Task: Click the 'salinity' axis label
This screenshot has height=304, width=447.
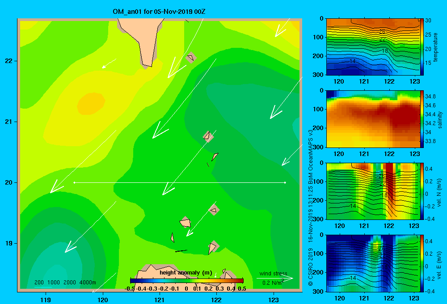Action: [440, 119]
